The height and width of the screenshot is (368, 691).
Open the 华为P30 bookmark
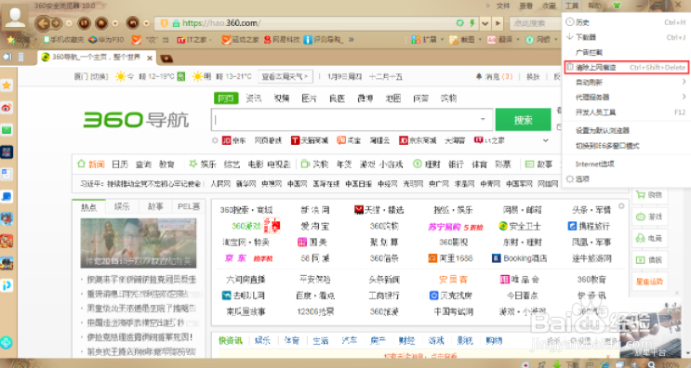(106, 40)
